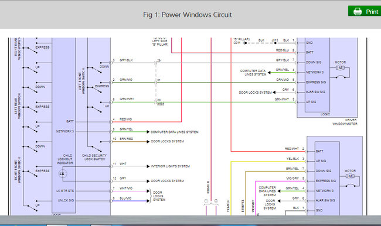Click the 'RED/WHT' wire label

click(291, 149)
